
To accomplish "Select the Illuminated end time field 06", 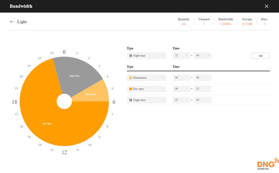I will coord(203,77).
